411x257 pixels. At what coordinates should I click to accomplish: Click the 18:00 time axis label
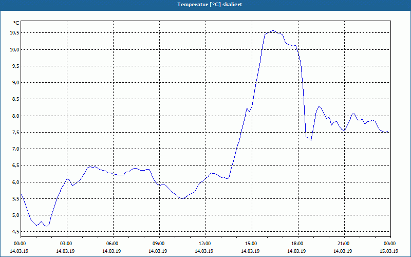click(298, 244)
